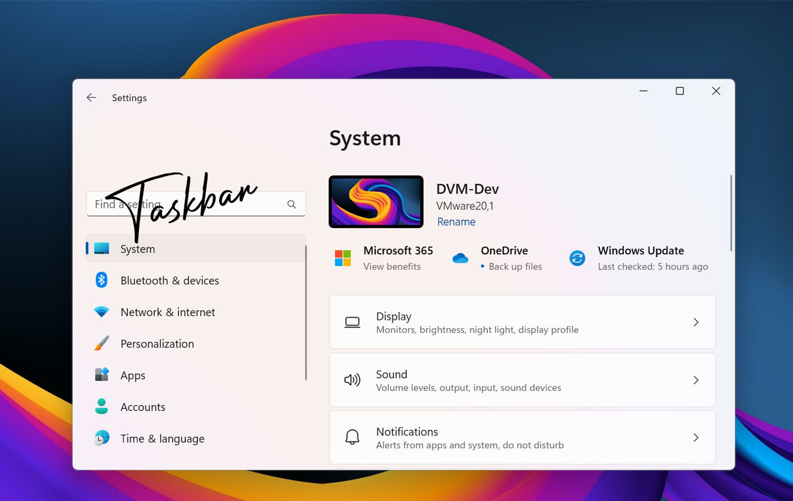Viewport: 793px width, 501px height.
Task: Click the sidebar navigation scrollbar
Action: coord(306,312)
